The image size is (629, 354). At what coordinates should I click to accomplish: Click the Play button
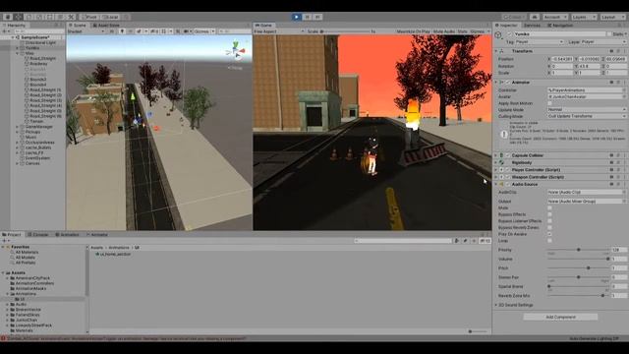(297, 17)
